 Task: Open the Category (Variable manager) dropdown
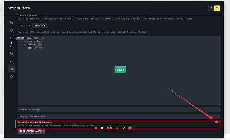point(119,117)
